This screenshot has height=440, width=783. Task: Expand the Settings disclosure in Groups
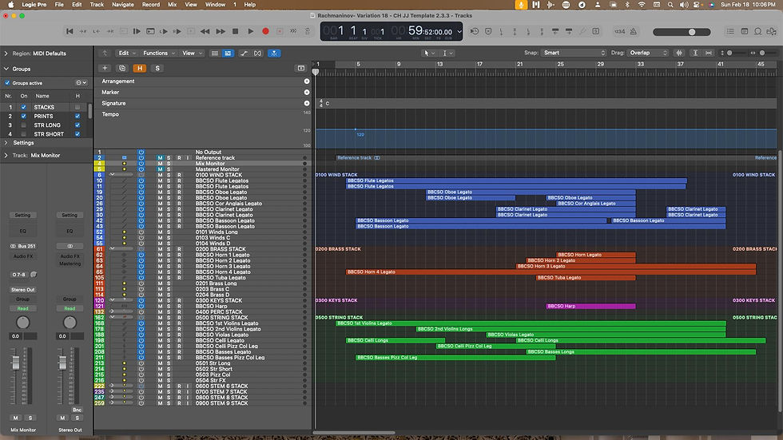pos(6,143)
